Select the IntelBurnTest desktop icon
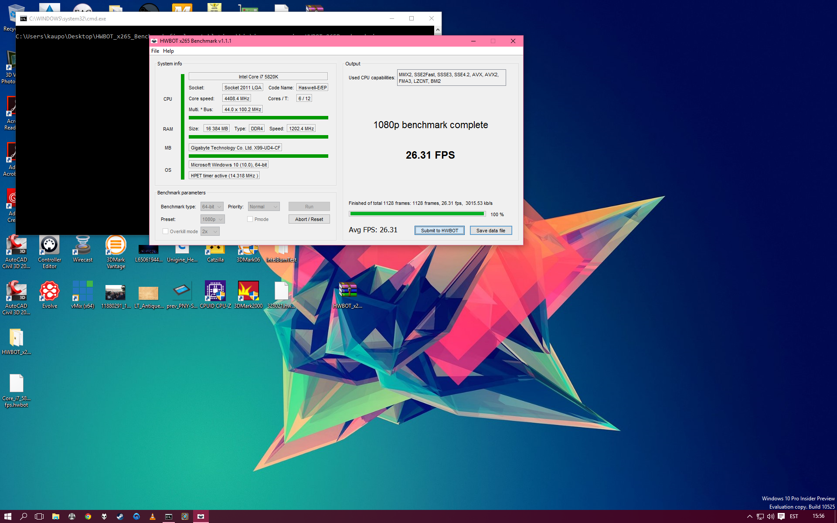Viewport: 837px width, 523px height. (281, 254)
